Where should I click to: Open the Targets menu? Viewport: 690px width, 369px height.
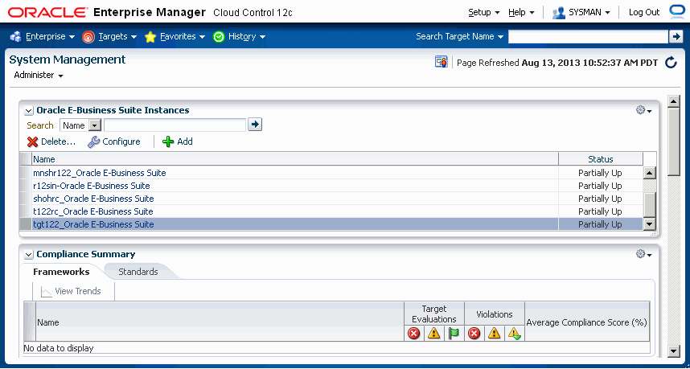pos(109,36)
